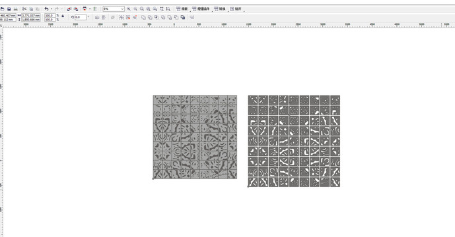Click the first zoom magnifier icon

[x=129, y=9]
